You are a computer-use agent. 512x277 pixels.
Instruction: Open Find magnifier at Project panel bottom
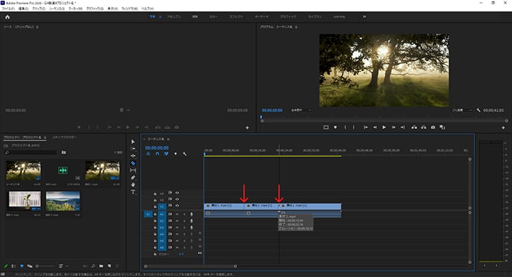click(94, 266)
